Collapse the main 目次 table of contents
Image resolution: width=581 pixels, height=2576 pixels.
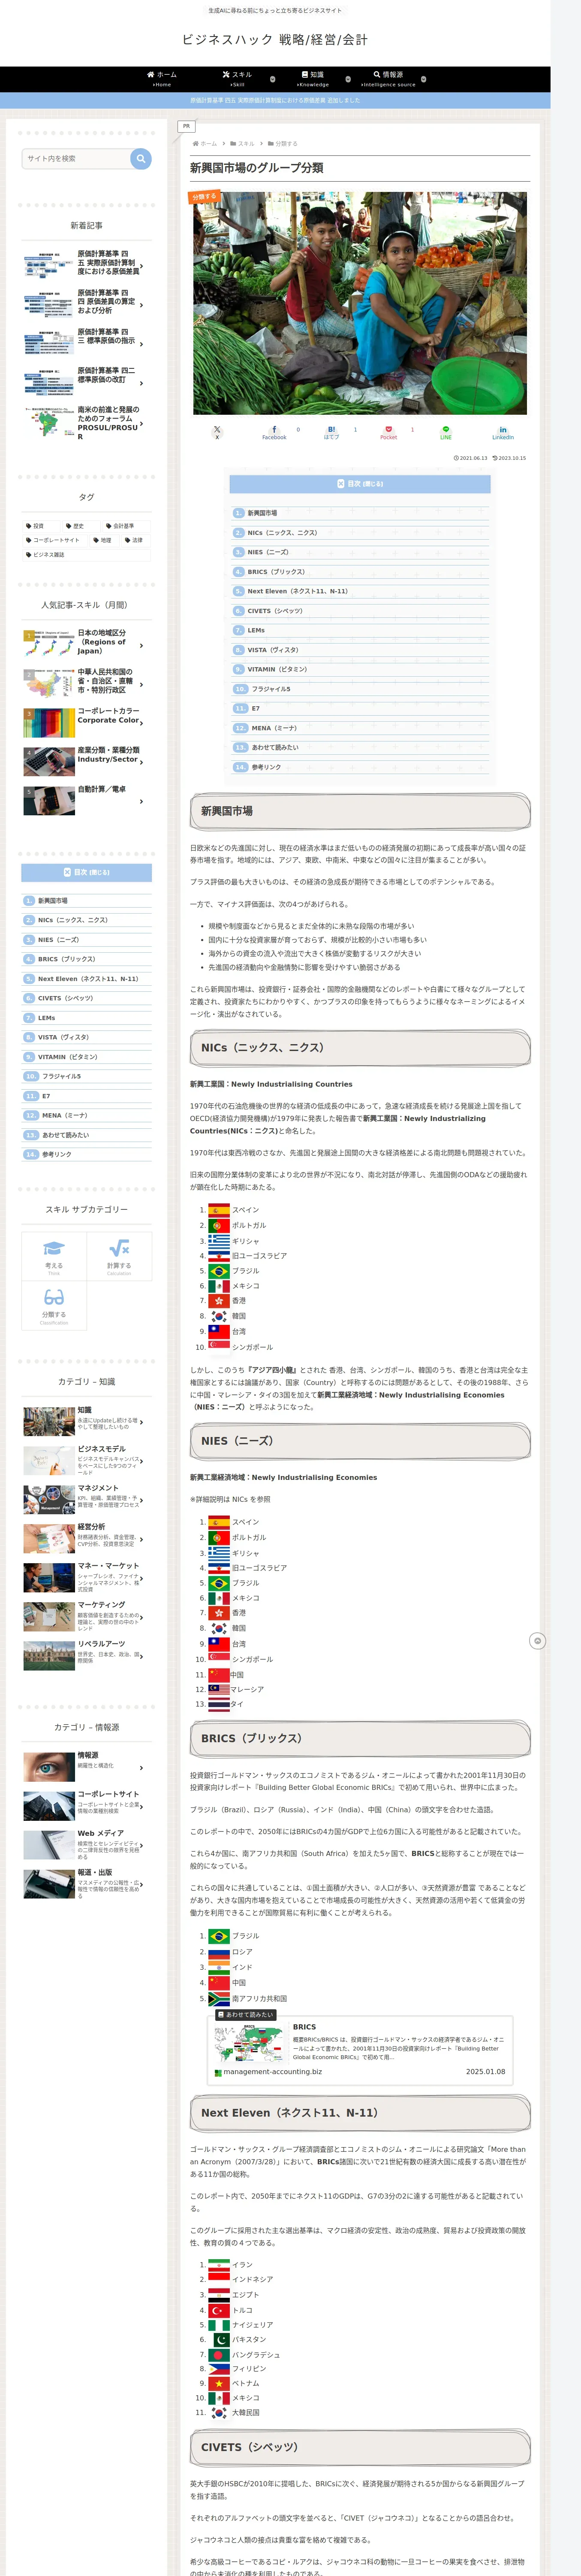(359, 484)
